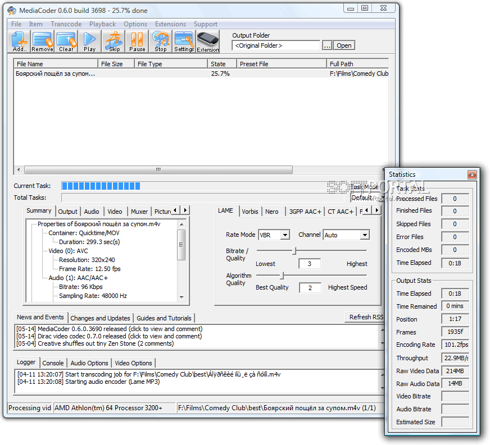Open the Extensions menu

point(170,24)
